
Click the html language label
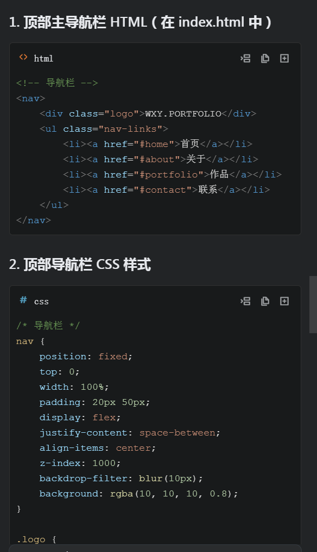tap(43, 58)
